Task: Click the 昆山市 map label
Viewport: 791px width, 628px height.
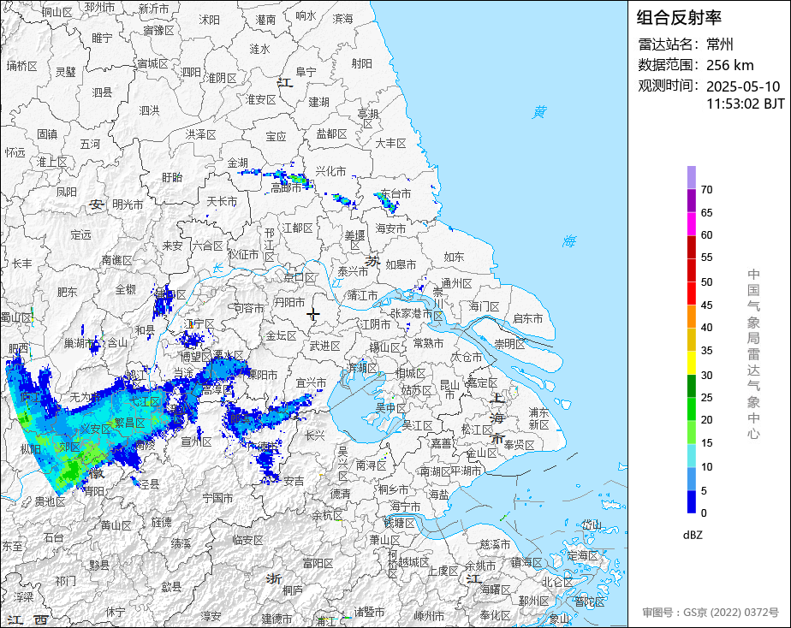Action: [450, 389]
